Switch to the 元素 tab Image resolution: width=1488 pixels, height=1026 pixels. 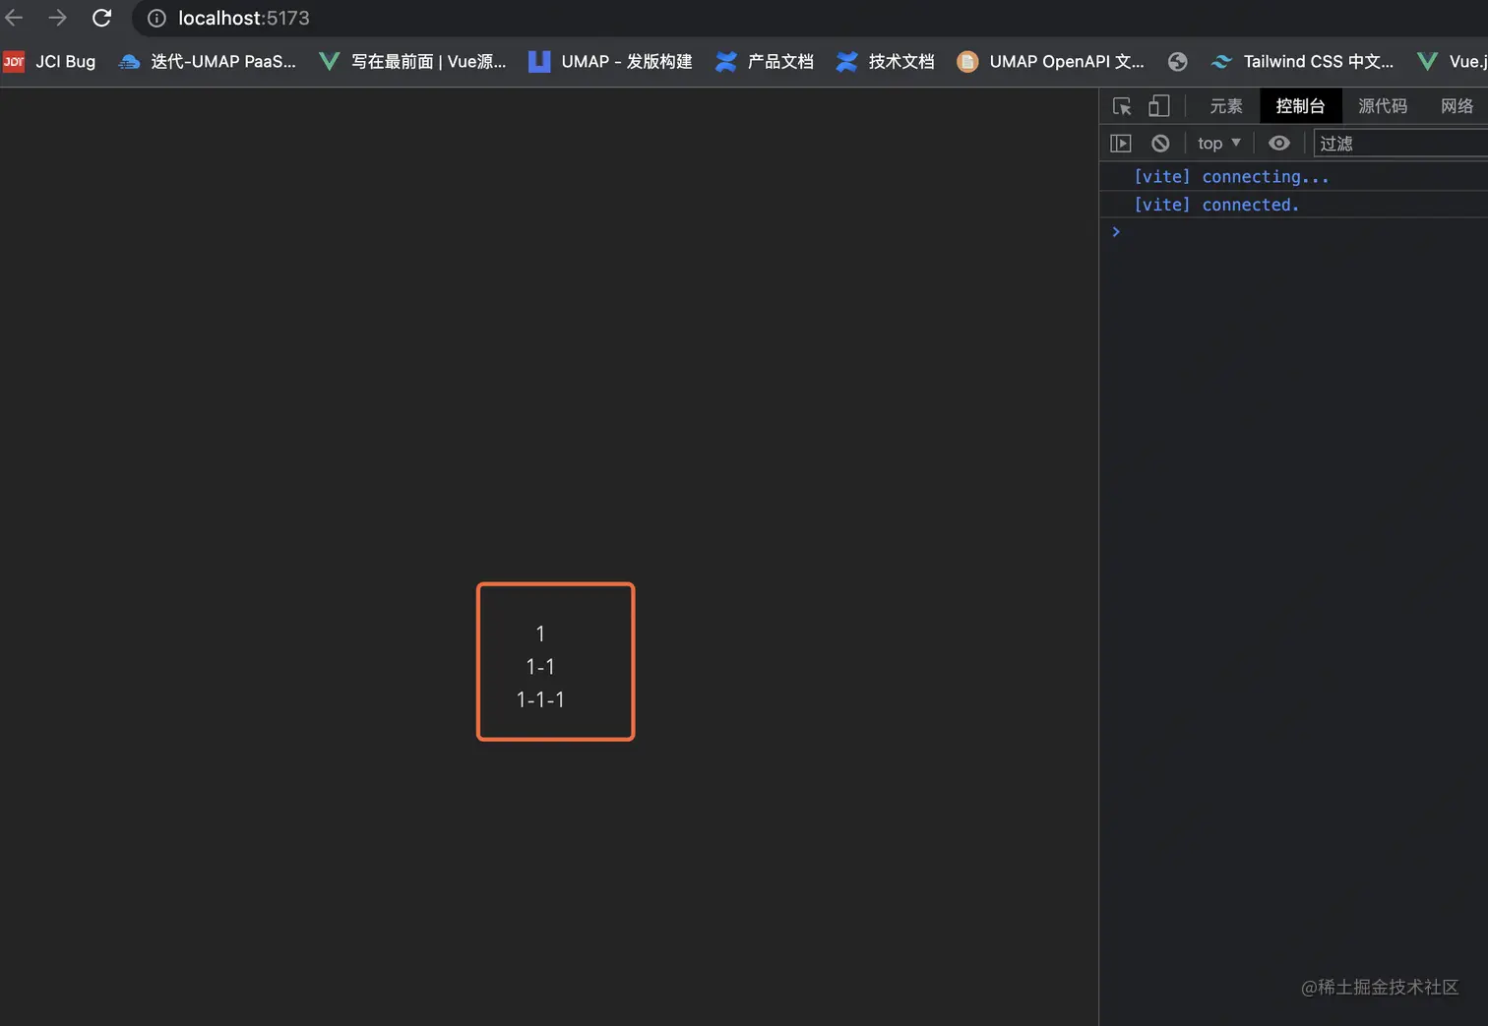[x=1226, y=106]
